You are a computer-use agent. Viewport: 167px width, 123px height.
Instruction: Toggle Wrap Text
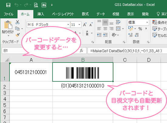(118, 22)
